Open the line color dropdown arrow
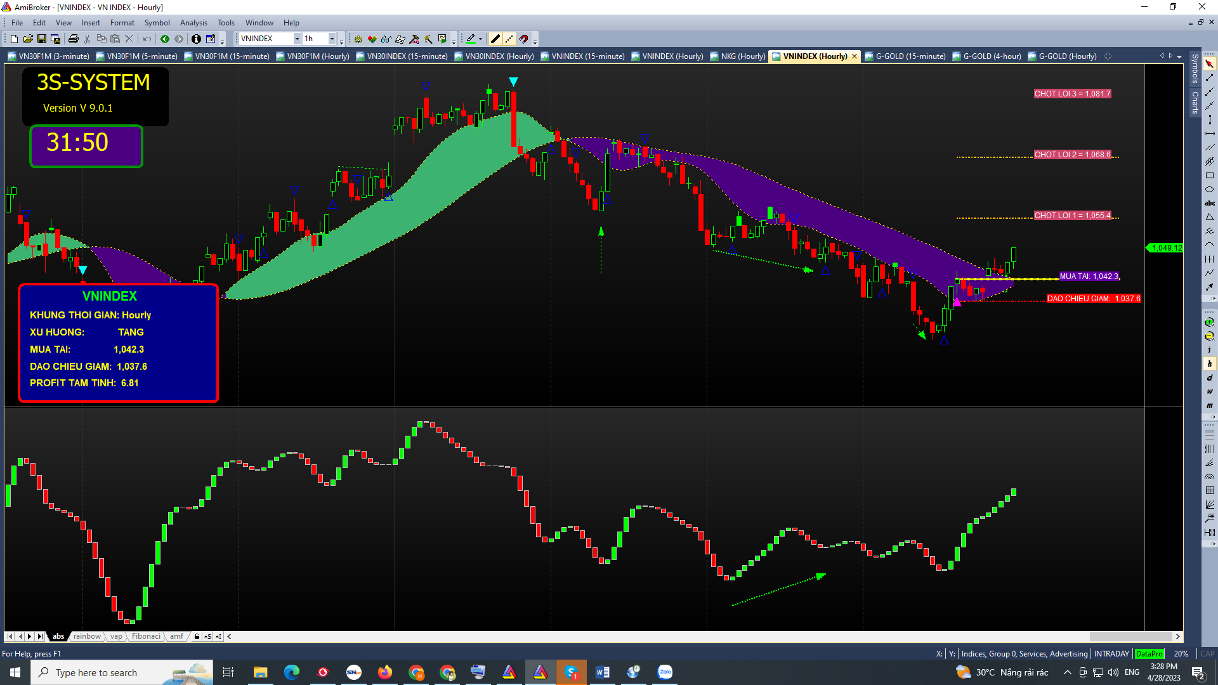Screen dimensions: 1218x685 [x=481, y=39]
